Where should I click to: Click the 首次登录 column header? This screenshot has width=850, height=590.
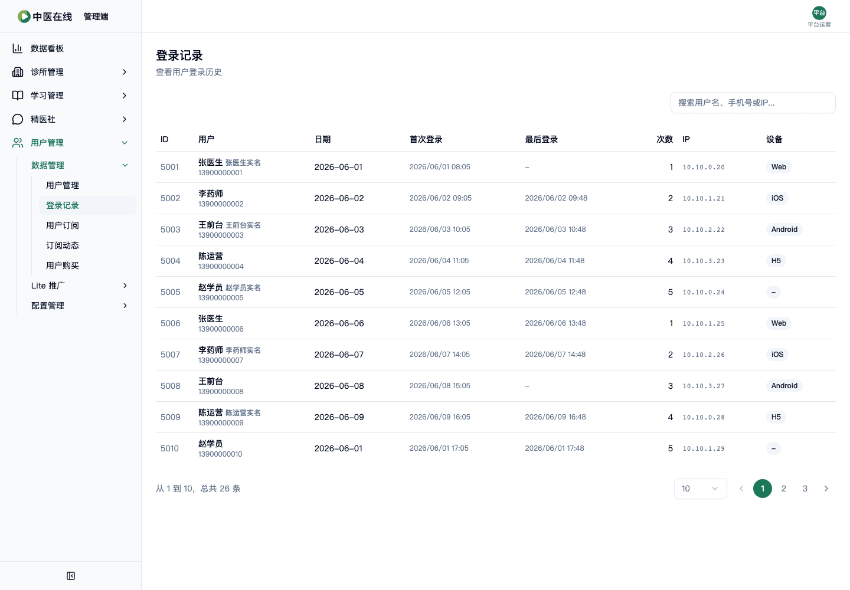(426, 139)
